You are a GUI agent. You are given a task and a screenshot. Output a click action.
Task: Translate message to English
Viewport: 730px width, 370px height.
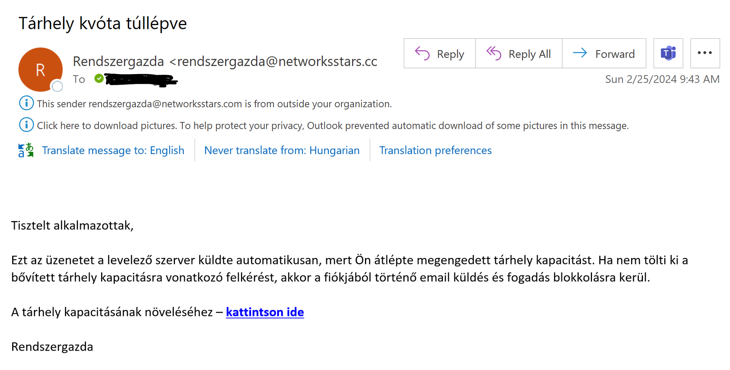pyautogui.click(x=113, y=150)
